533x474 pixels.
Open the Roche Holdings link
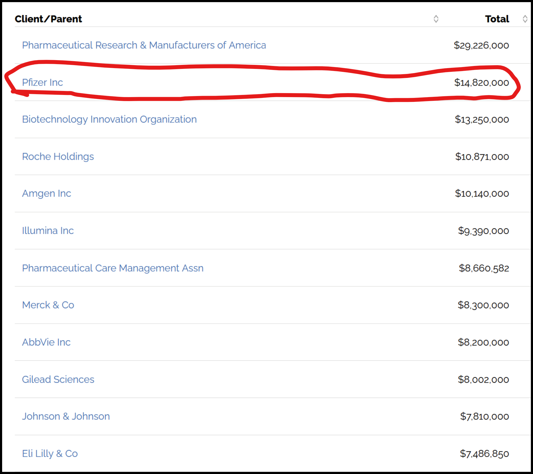[x=58, y=157]
